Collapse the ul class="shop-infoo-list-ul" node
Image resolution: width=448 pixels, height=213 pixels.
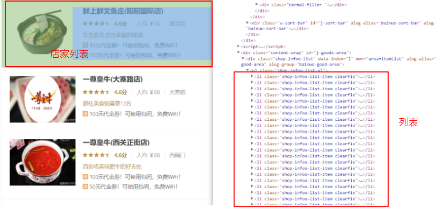[248, 70]
